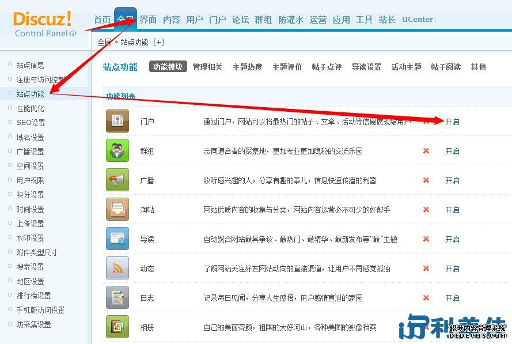
Task: Expand the [+] next to breadcrumb 站点功能
Action: (x=158, y=42)
